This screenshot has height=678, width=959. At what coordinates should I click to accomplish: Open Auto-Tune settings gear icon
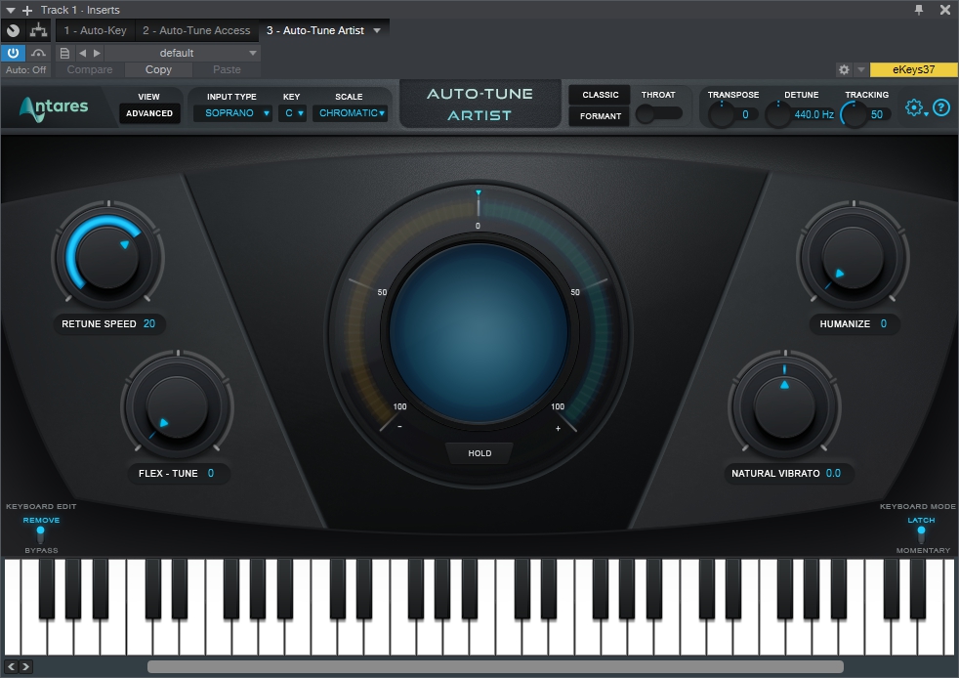point(914,108)
